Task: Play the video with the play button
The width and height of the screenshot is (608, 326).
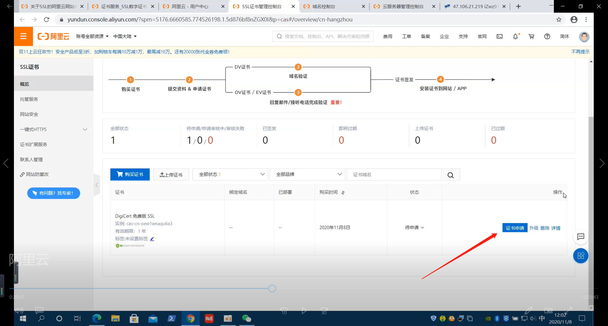Action: (304, 311)
